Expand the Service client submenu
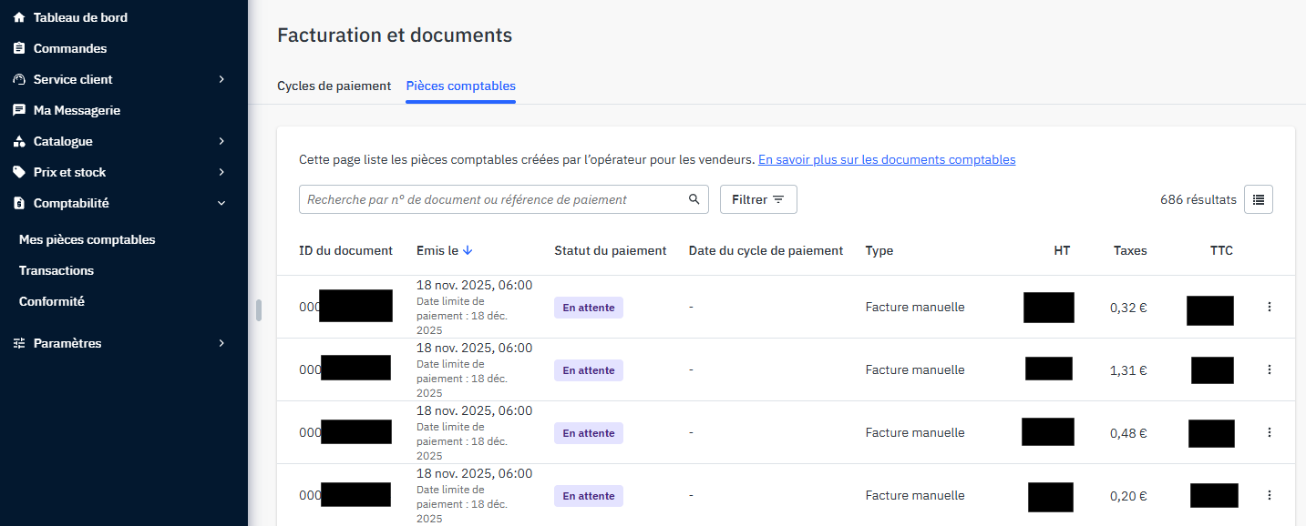 (221, 79)
